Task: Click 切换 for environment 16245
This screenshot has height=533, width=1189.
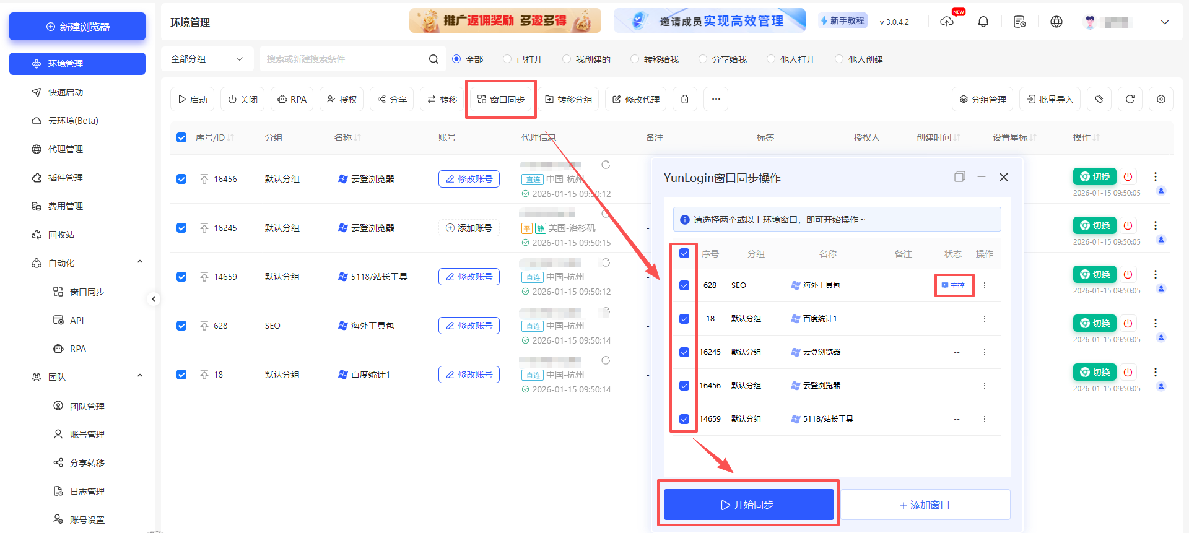Action: (1095, 225)
